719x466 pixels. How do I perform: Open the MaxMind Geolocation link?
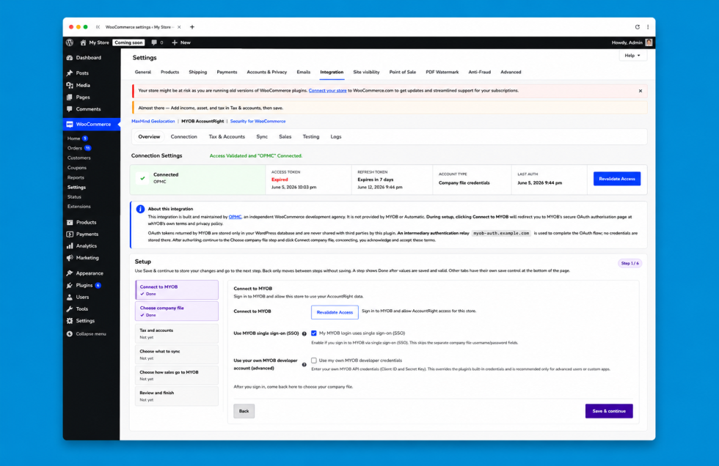pyautogui.click(x=153, y=122)
